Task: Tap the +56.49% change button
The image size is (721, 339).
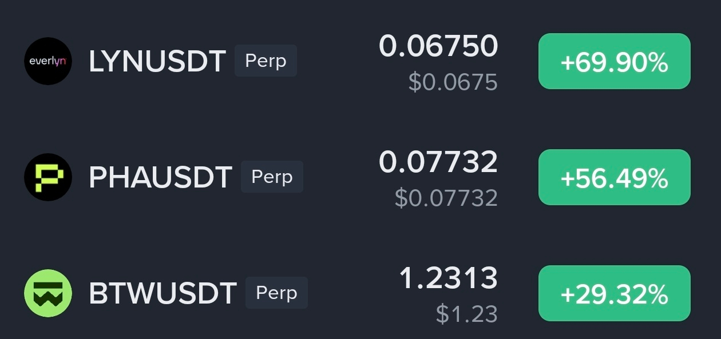Action: (615, 177)
